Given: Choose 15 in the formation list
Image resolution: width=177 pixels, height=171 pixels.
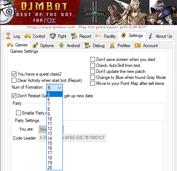Looking at the screenshot, I should (55, 143).
